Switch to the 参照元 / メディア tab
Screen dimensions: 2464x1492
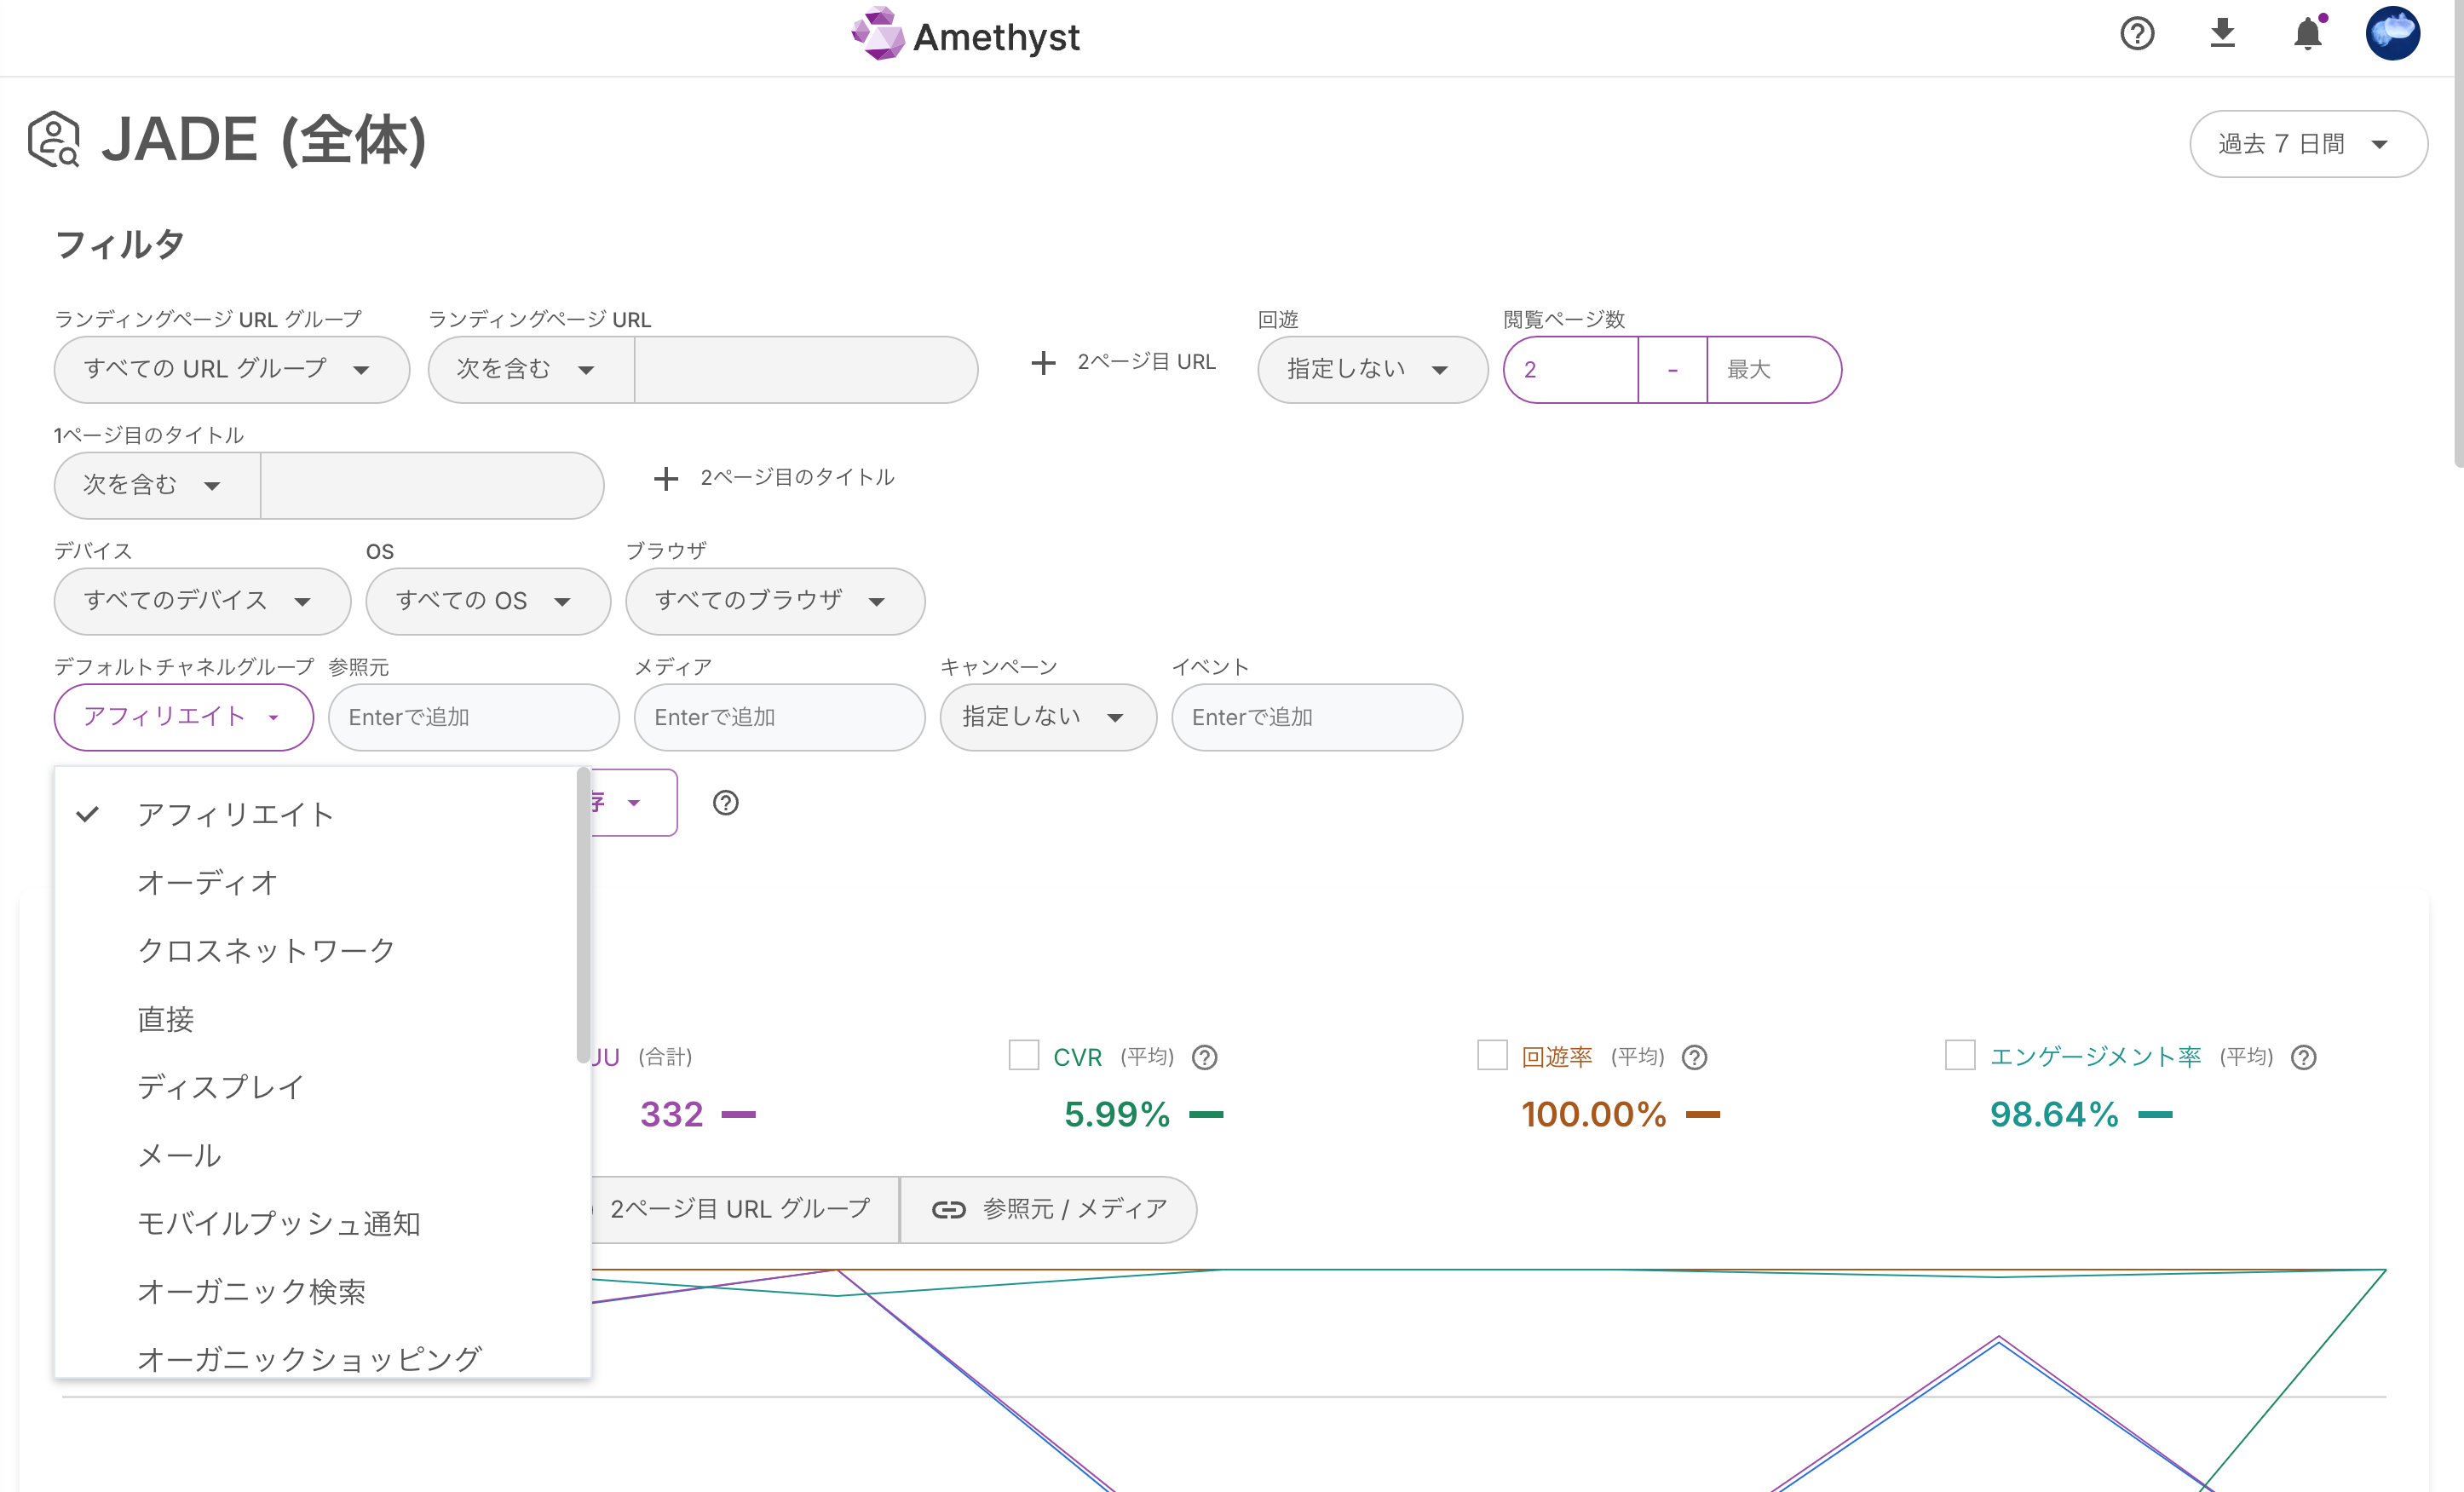click(1049, 1209)
